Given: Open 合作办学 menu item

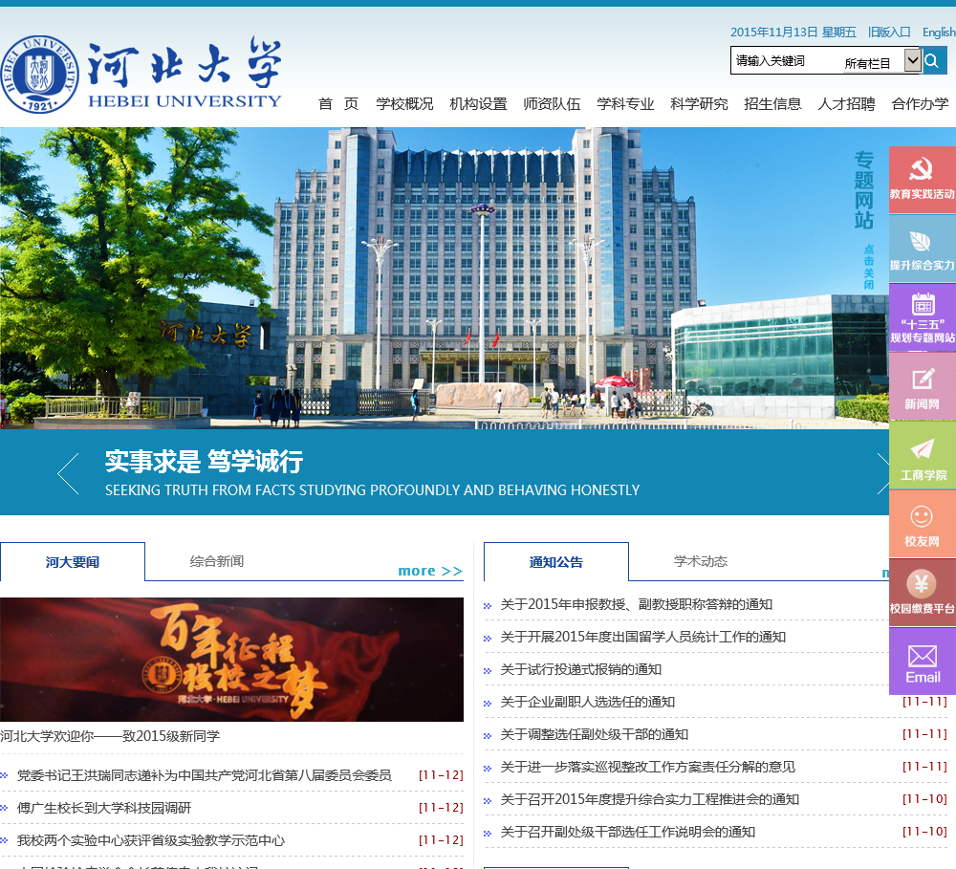Looking at the screenshot, I should pos(920,103).
